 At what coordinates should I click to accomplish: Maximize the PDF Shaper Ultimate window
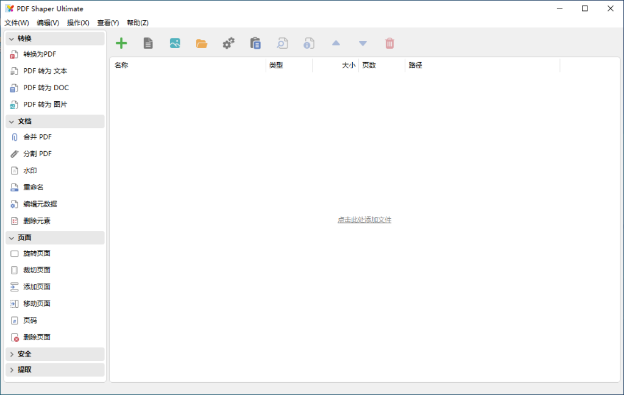[584, 9]
